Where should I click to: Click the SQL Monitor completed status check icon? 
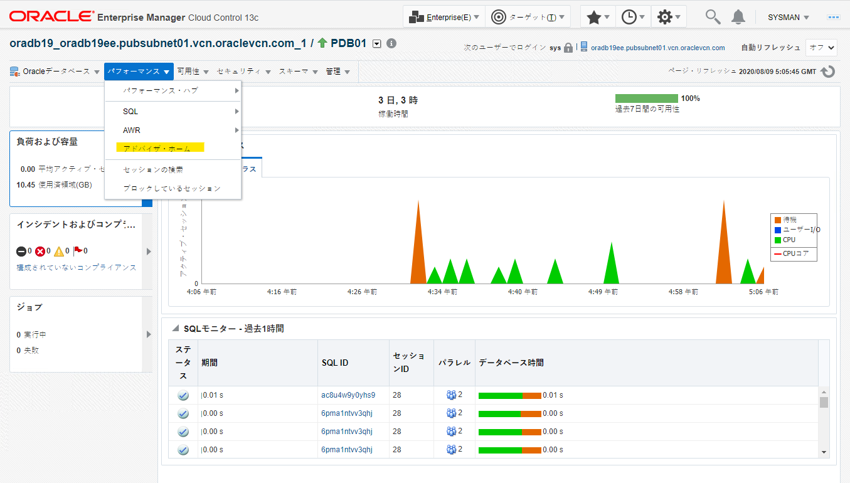(x=183, y=395)
